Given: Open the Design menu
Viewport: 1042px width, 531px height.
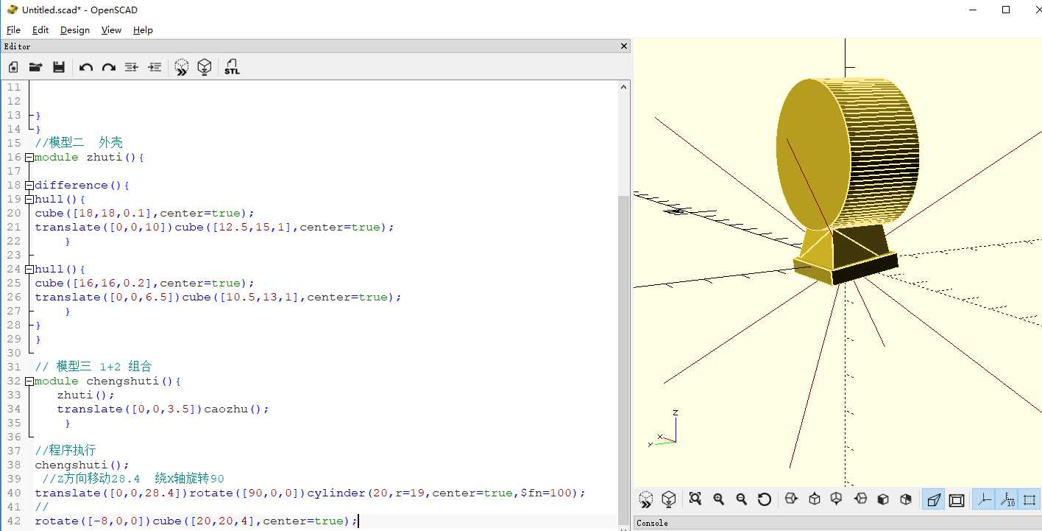Looking at the screenshot, I should point(75,30).
